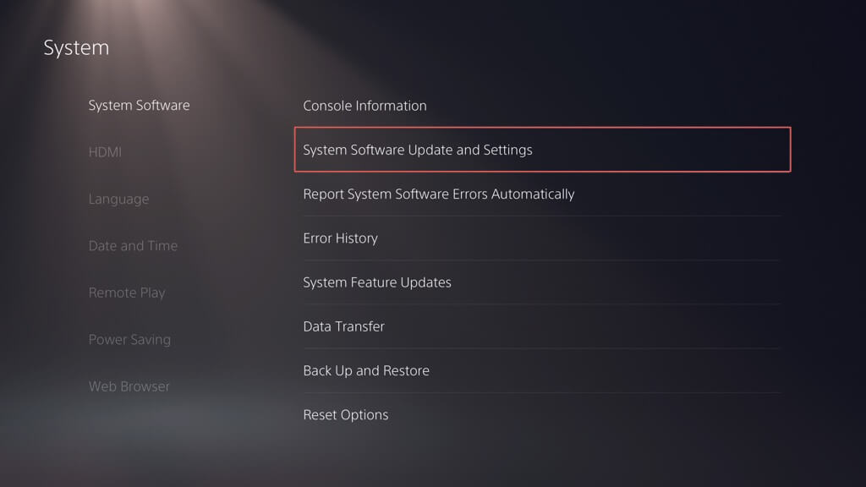Open Back Up and Restore
Image resolution: width=866 pixels, height=487 pixels.
[x=366, y=370]
